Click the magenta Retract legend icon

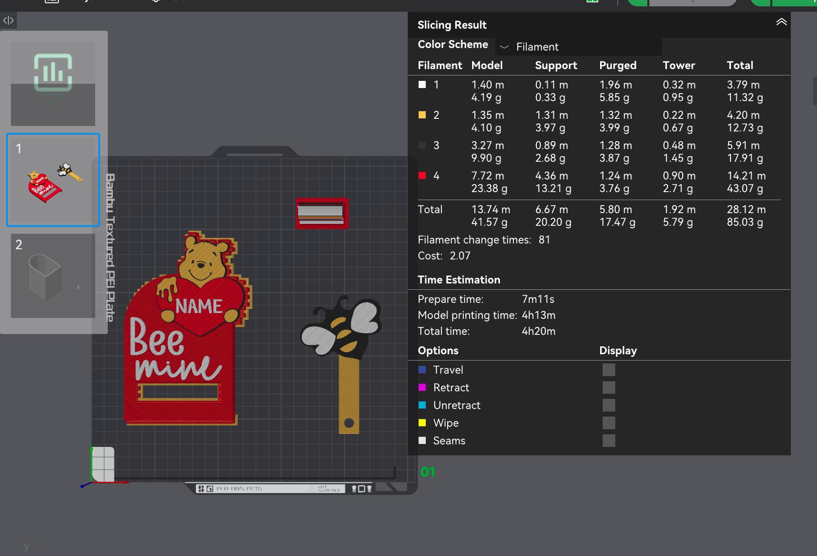(x=422, y=388)
